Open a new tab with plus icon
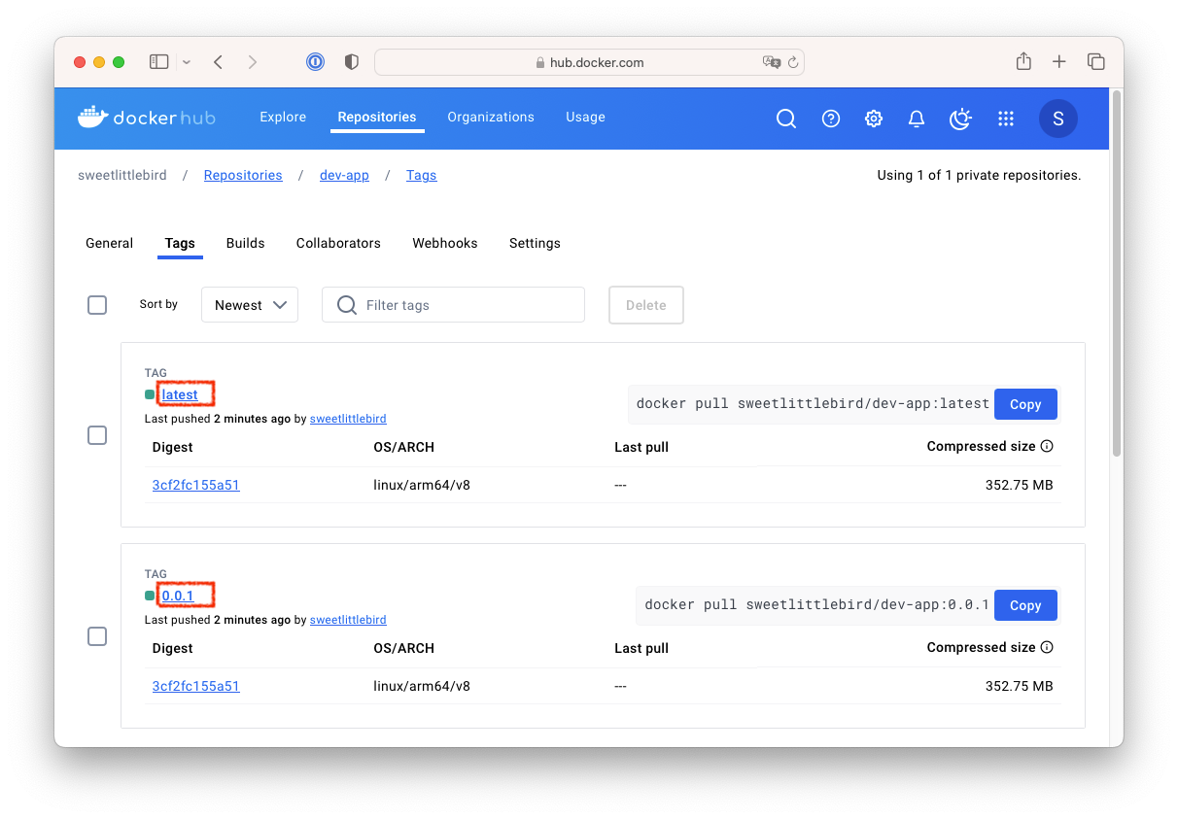This screenshot has height=819, width=1178. pos(1059,62)
